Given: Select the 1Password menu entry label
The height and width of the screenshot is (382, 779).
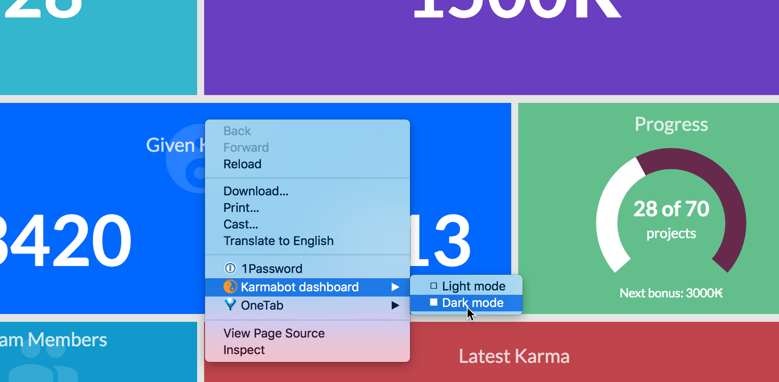Looking at the screenshot, I should coord(272,269).
